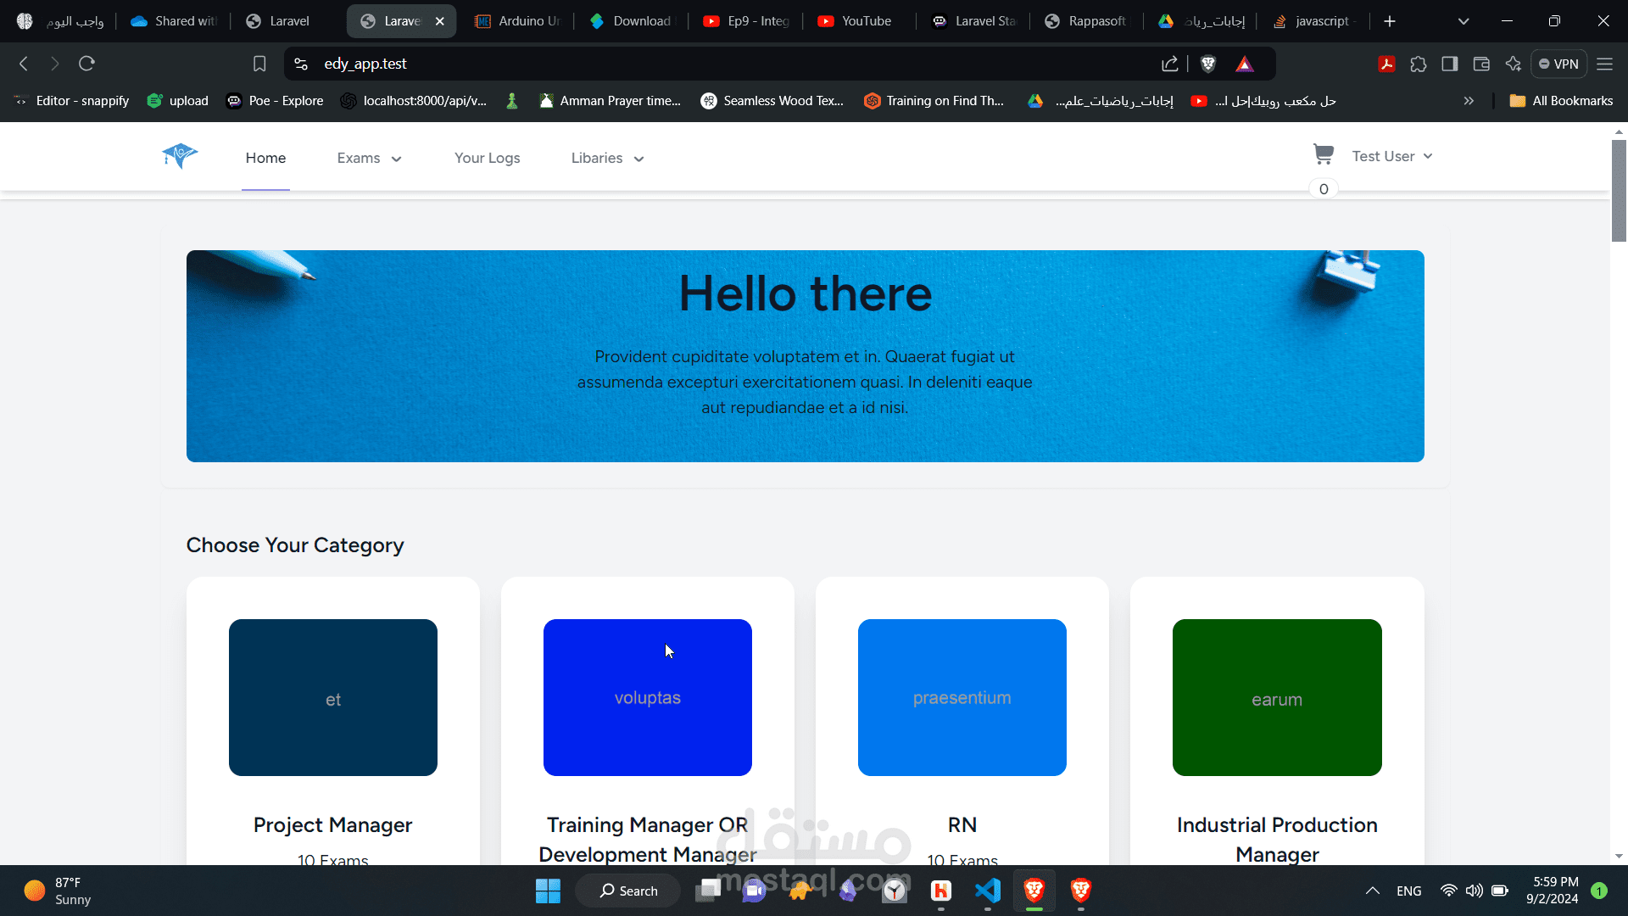1628x916 pixels.
Task: Open Brave Rewards from the toolbar
Action: [1244, 64]
